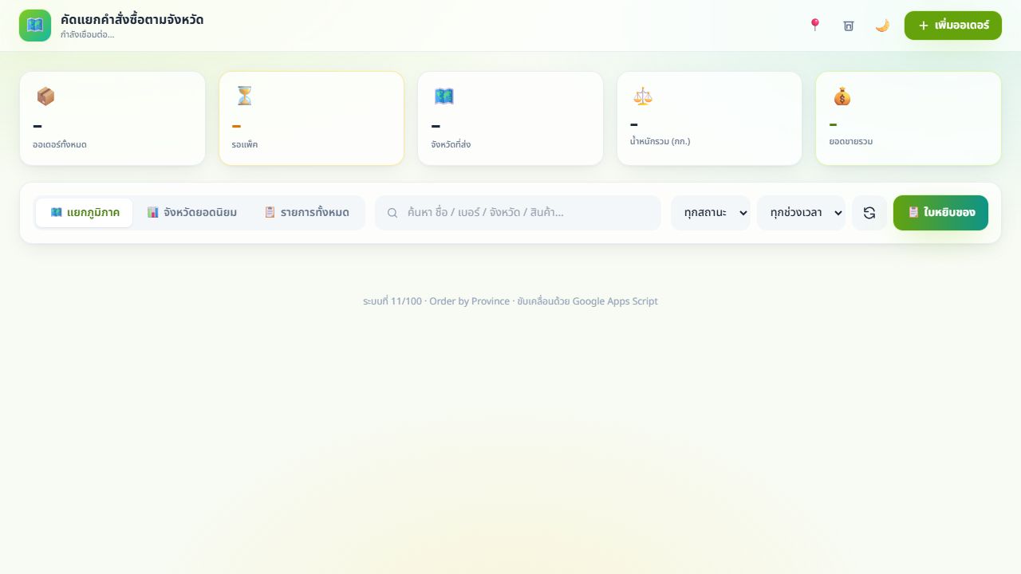Screen dimensions: 1021x574
Task: Click the archive box icon in header
Action: pyautogui.click(x=849, y=26)
